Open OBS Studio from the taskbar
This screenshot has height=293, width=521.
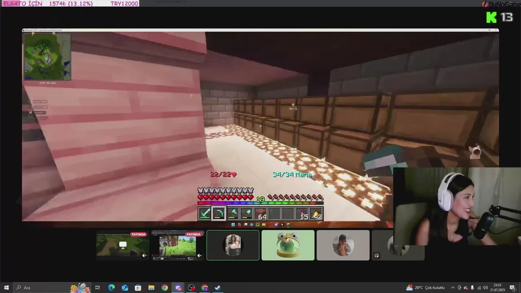click(x=191, y=288)
